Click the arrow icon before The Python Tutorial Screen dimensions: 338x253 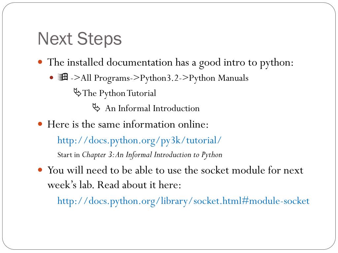click(x=77, y=92)
